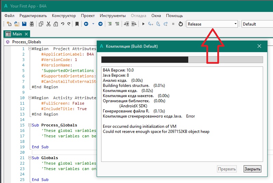Image resolution: width=273 pixels, height=183 pixels.
Task: Open the Default build configuration dropdown
Action: (x=257, y=24)
